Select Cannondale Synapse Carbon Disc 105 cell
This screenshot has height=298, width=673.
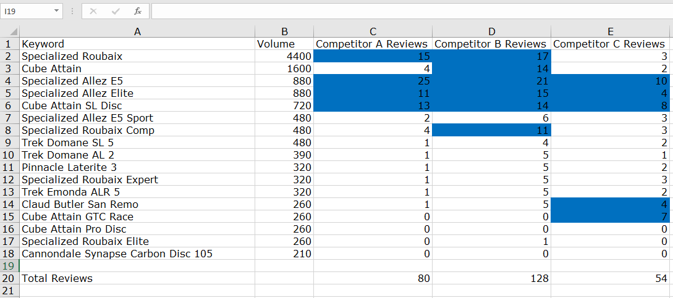pyautogui.click(x=137, y=254)
